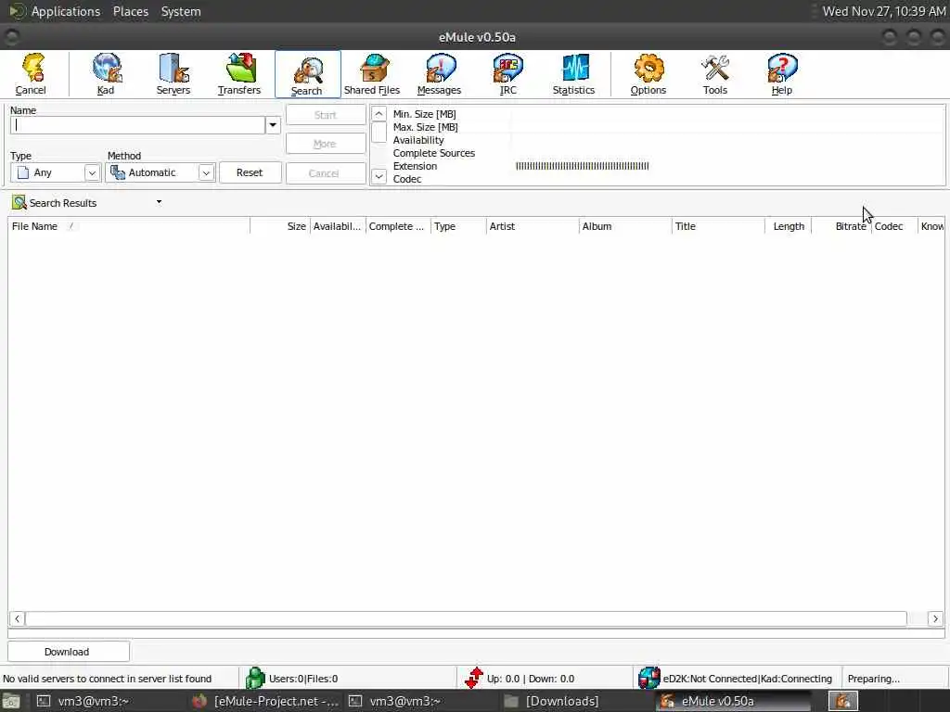Expand the Method combo box

click(206, 172)
